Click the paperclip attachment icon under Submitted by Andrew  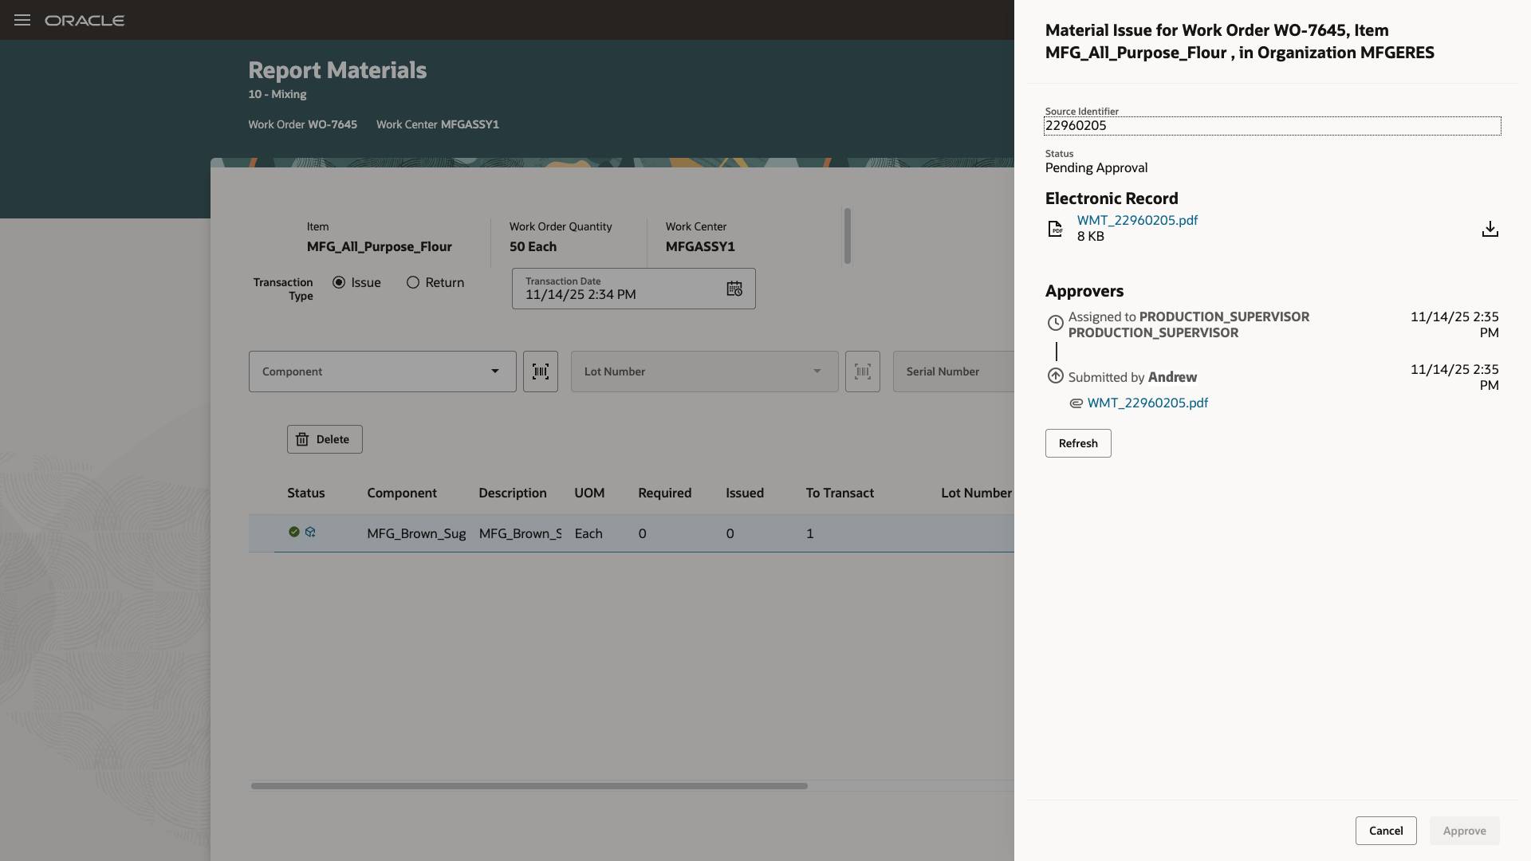click(x=1076, y=403)
